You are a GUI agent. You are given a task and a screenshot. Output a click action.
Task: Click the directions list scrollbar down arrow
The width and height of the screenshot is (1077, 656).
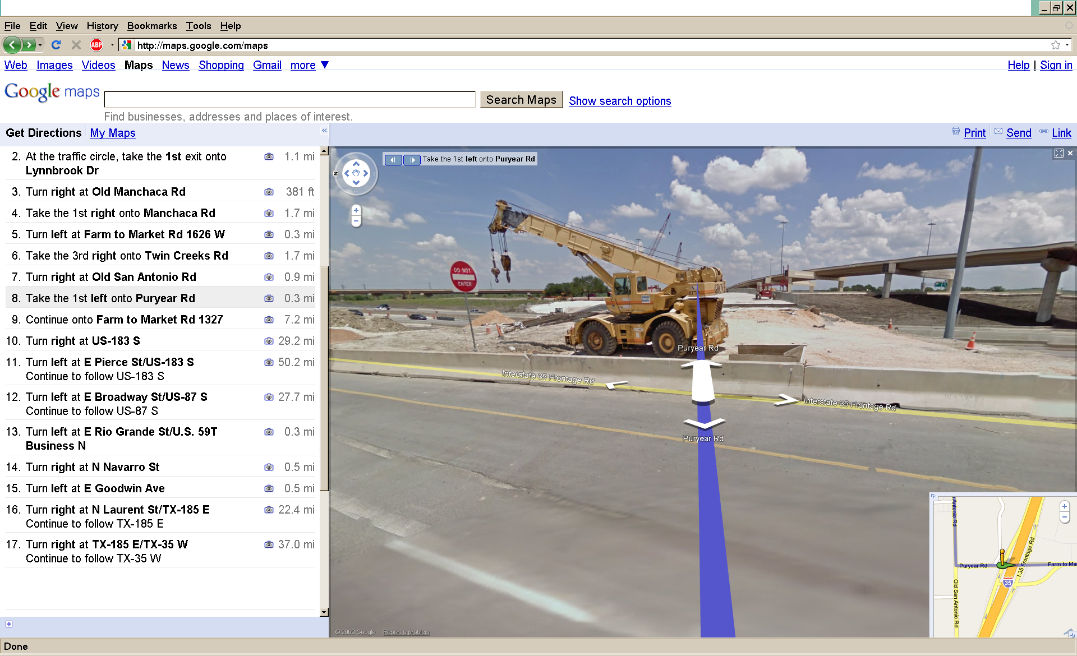point(324,612)
